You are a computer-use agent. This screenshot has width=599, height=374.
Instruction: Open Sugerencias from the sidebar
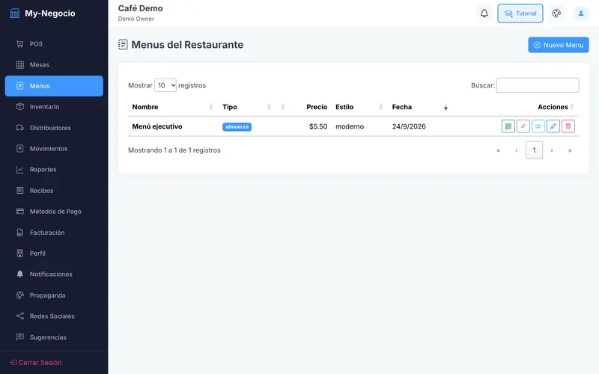[54, 337]
